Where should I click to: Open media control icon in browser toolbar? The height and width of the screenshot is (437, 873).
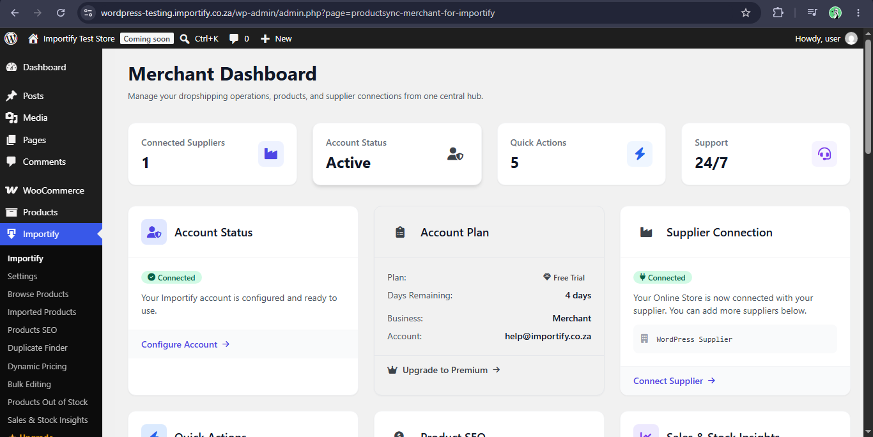point(812,13)
